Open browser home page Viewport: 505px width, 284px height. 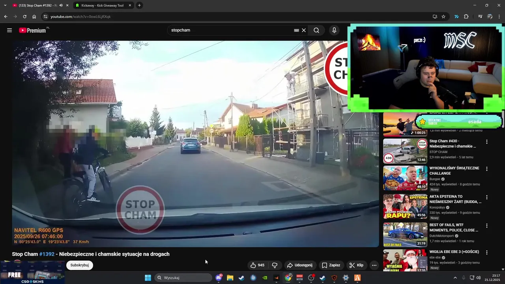tap(34, 17)
